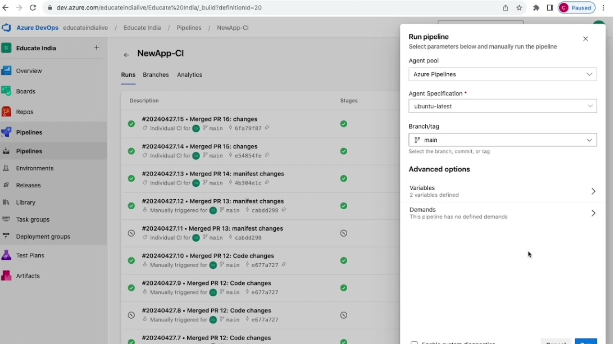Click Pipelines in the breadcrumb
This screenshot has width=613, height=344.
click(x=189, y=28)
